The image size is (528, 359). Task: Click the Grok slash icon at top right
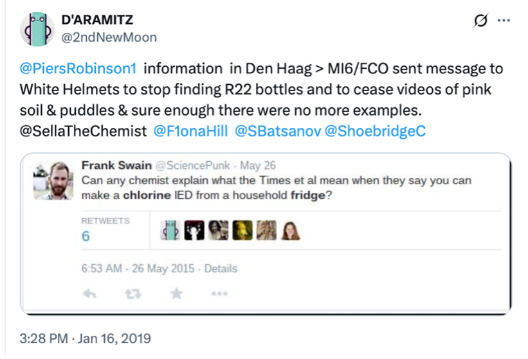(480, 21)
